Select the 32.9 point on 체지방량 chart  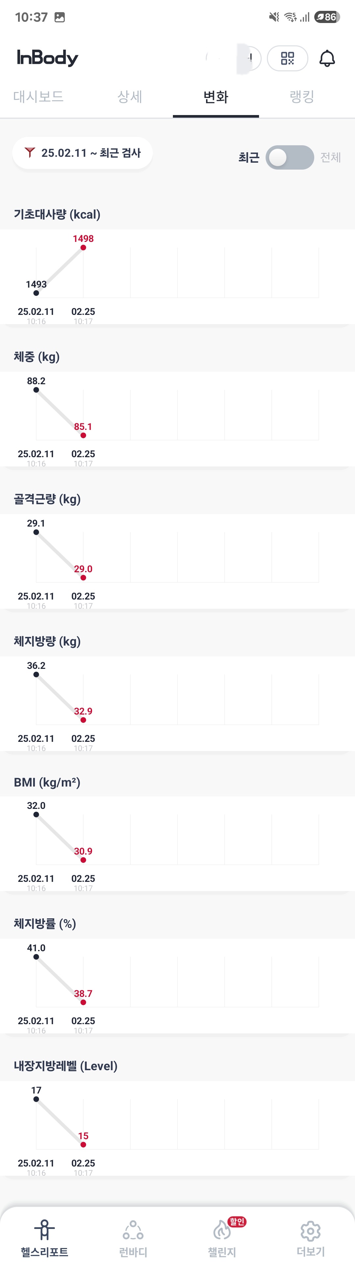pos(83,719)
